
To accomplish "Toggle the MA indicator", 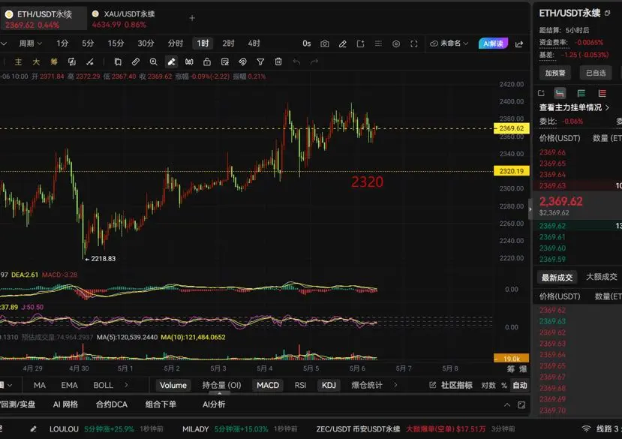I will tap(40, 385).
